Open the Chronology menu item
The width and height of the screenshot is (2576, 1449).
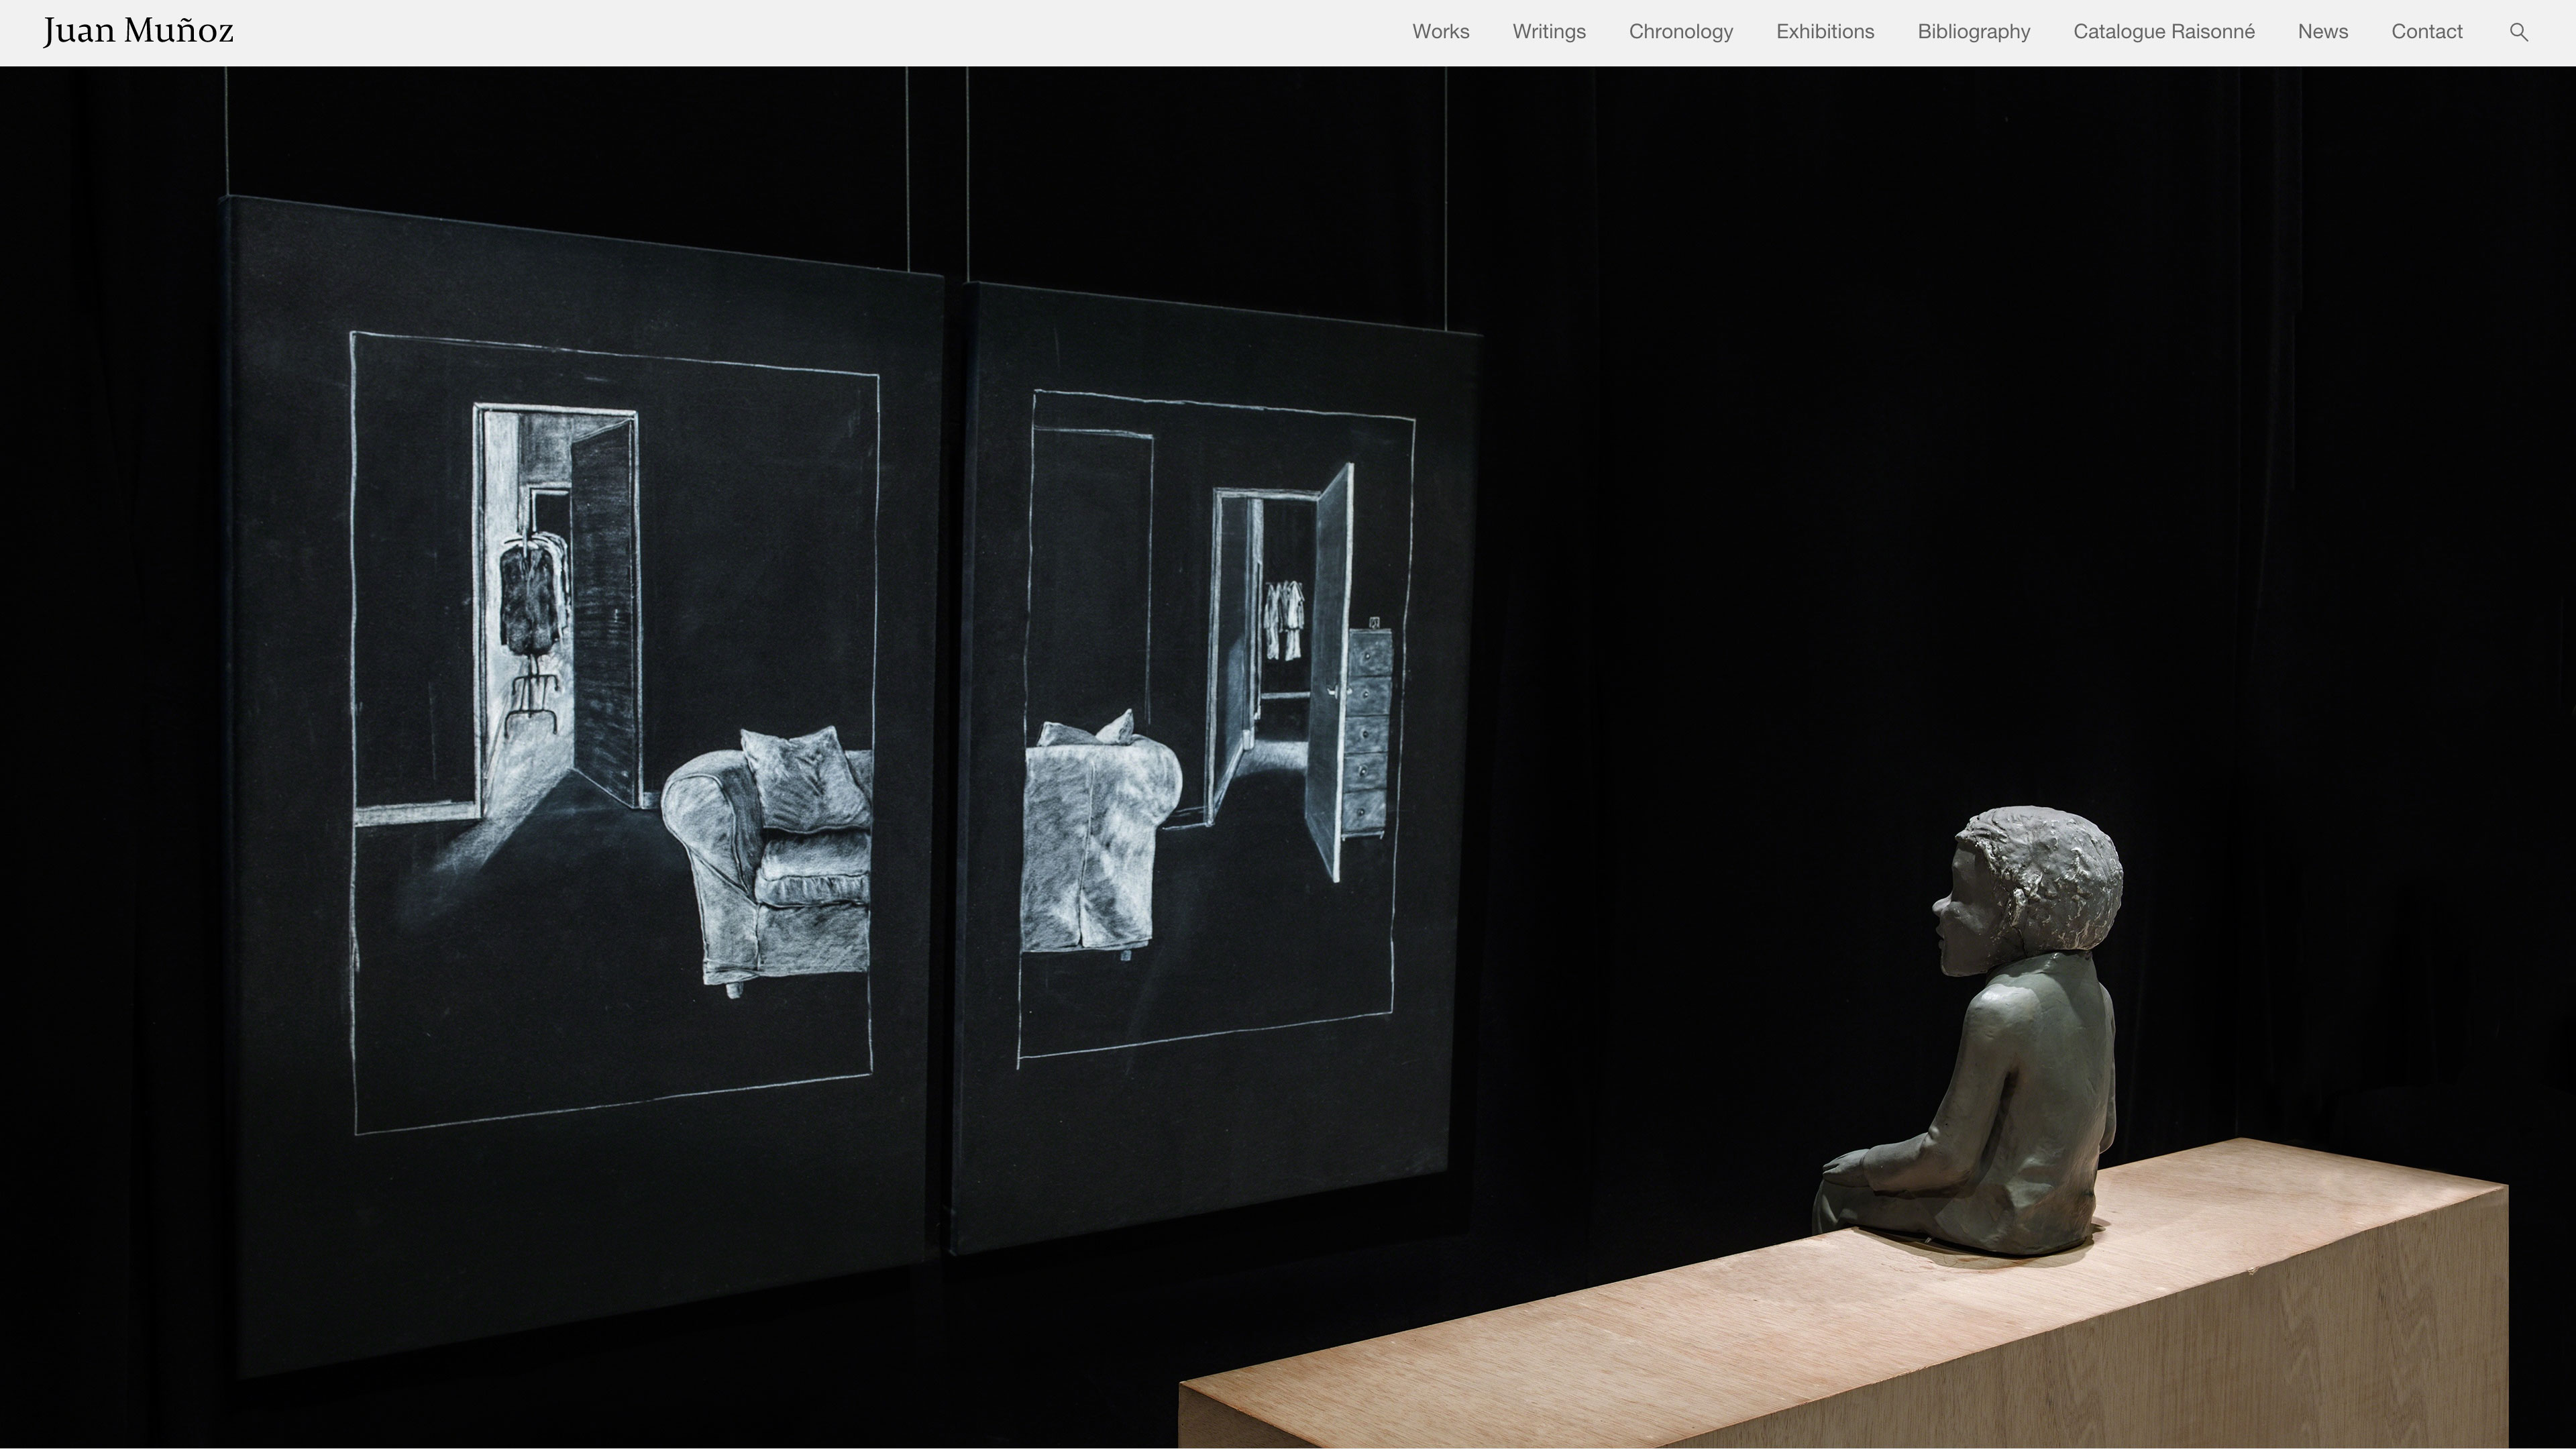(x=1680, y=32)
